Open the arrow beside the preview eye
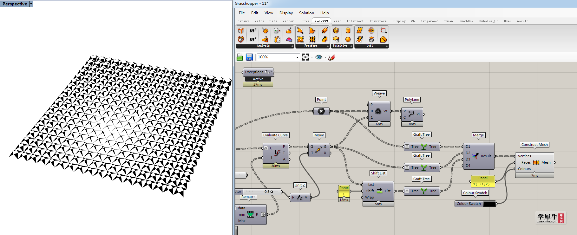Image resolution: width=577 pixels, height=235 pixels. [325, 57]
